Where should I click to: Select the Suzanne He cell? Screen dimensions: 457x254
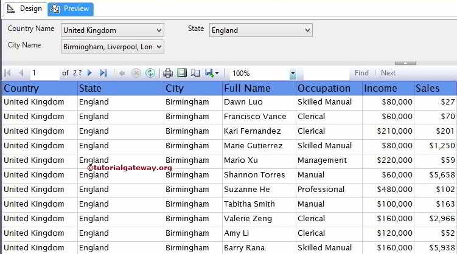pyautogui.click(x=259, y=190)
